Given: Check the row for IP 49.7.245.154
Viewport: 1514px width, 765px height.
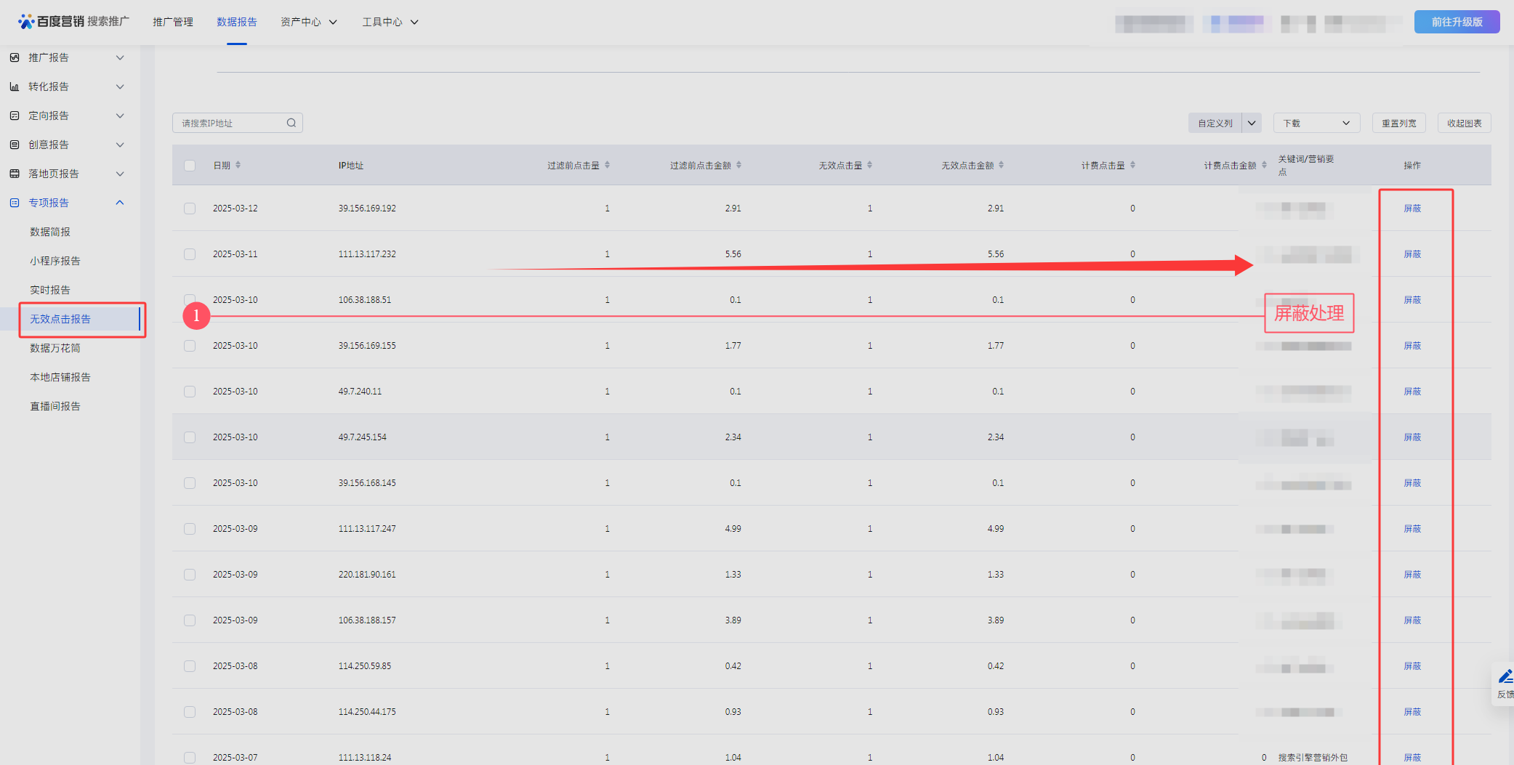Looking at the screenshot, I should tap(190, 437).
